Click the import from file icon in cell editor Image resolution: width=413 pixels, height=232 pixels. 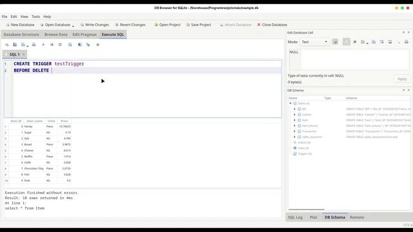point(363,42)
